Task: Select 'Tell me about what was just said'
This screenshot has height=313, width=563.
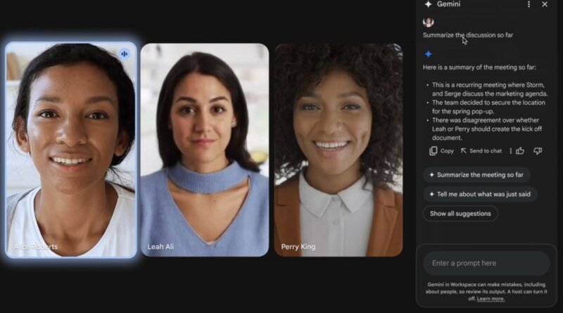Action: pyautogui.click(x=480, y=194)
